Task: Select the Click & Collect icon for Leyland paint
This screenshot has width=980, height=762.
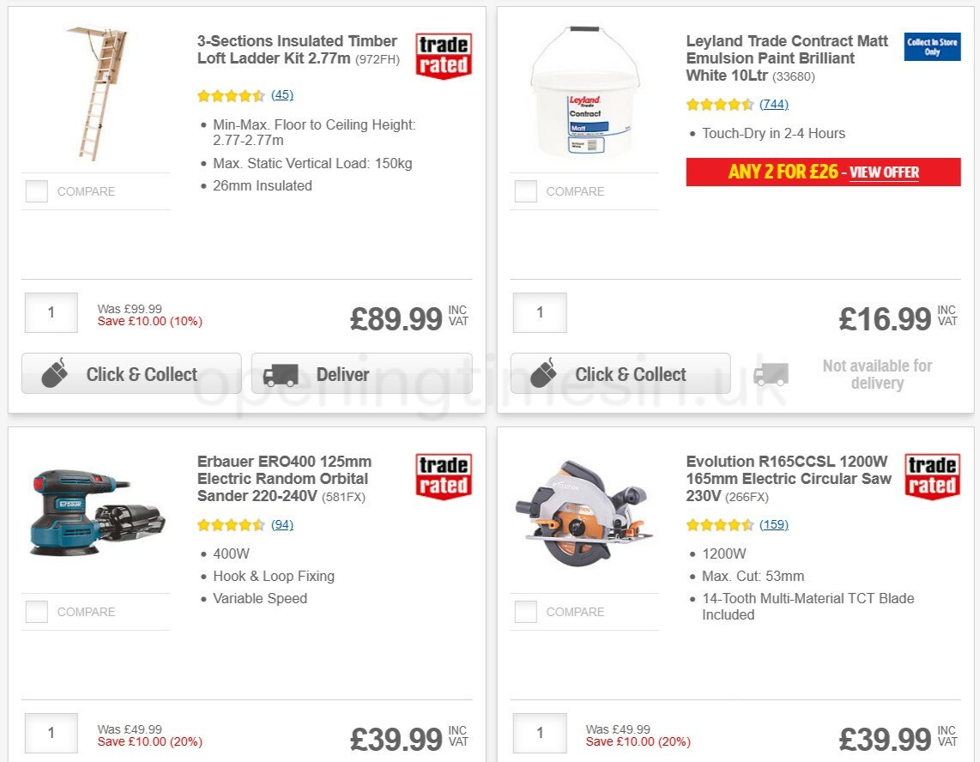Action: [x=543, y=373]
